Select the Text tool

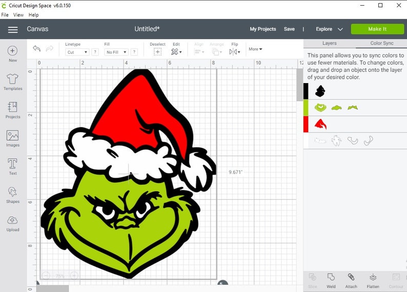[13, 167]
